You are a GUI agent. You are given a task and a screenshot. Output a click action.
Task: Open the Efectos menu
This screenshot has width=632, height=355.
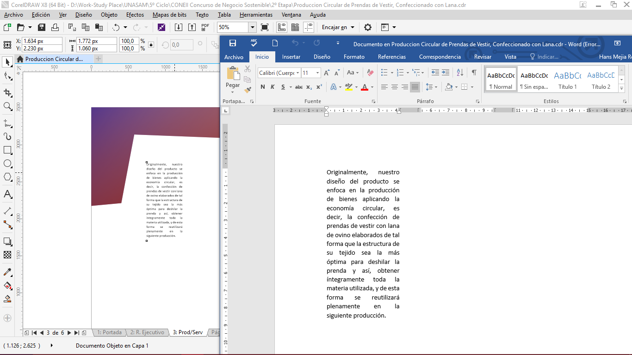coord(135,15)
